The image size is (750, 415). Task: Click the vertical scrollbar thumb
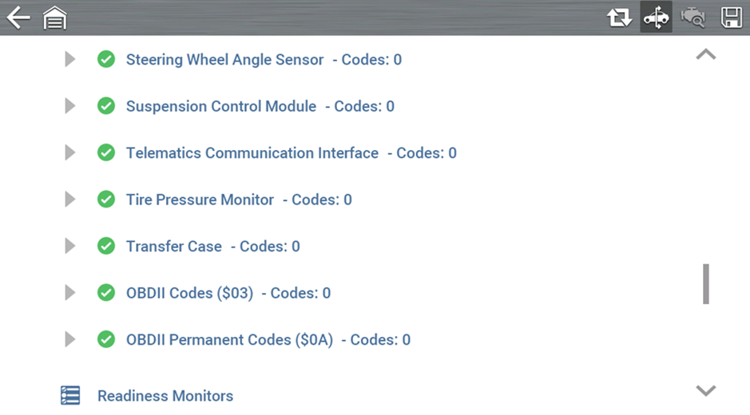[x=706, y=284]
